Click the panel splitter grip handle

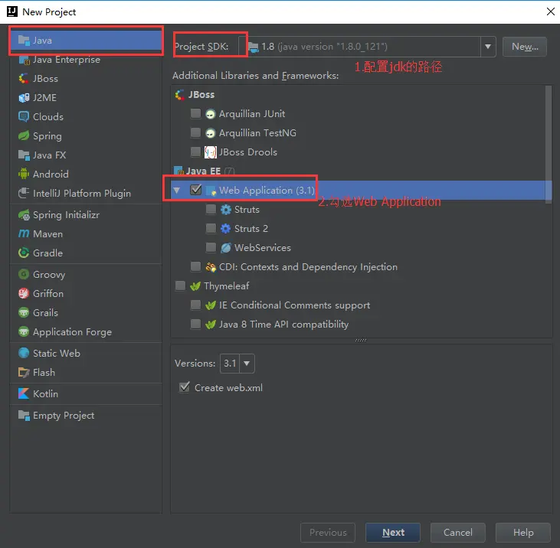point(361,341)
